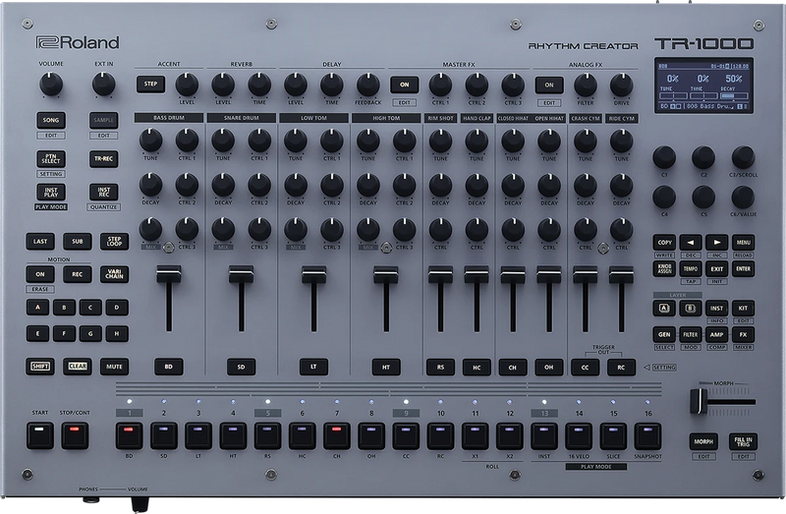
Task: Open the GEN button
Action: 665,335
